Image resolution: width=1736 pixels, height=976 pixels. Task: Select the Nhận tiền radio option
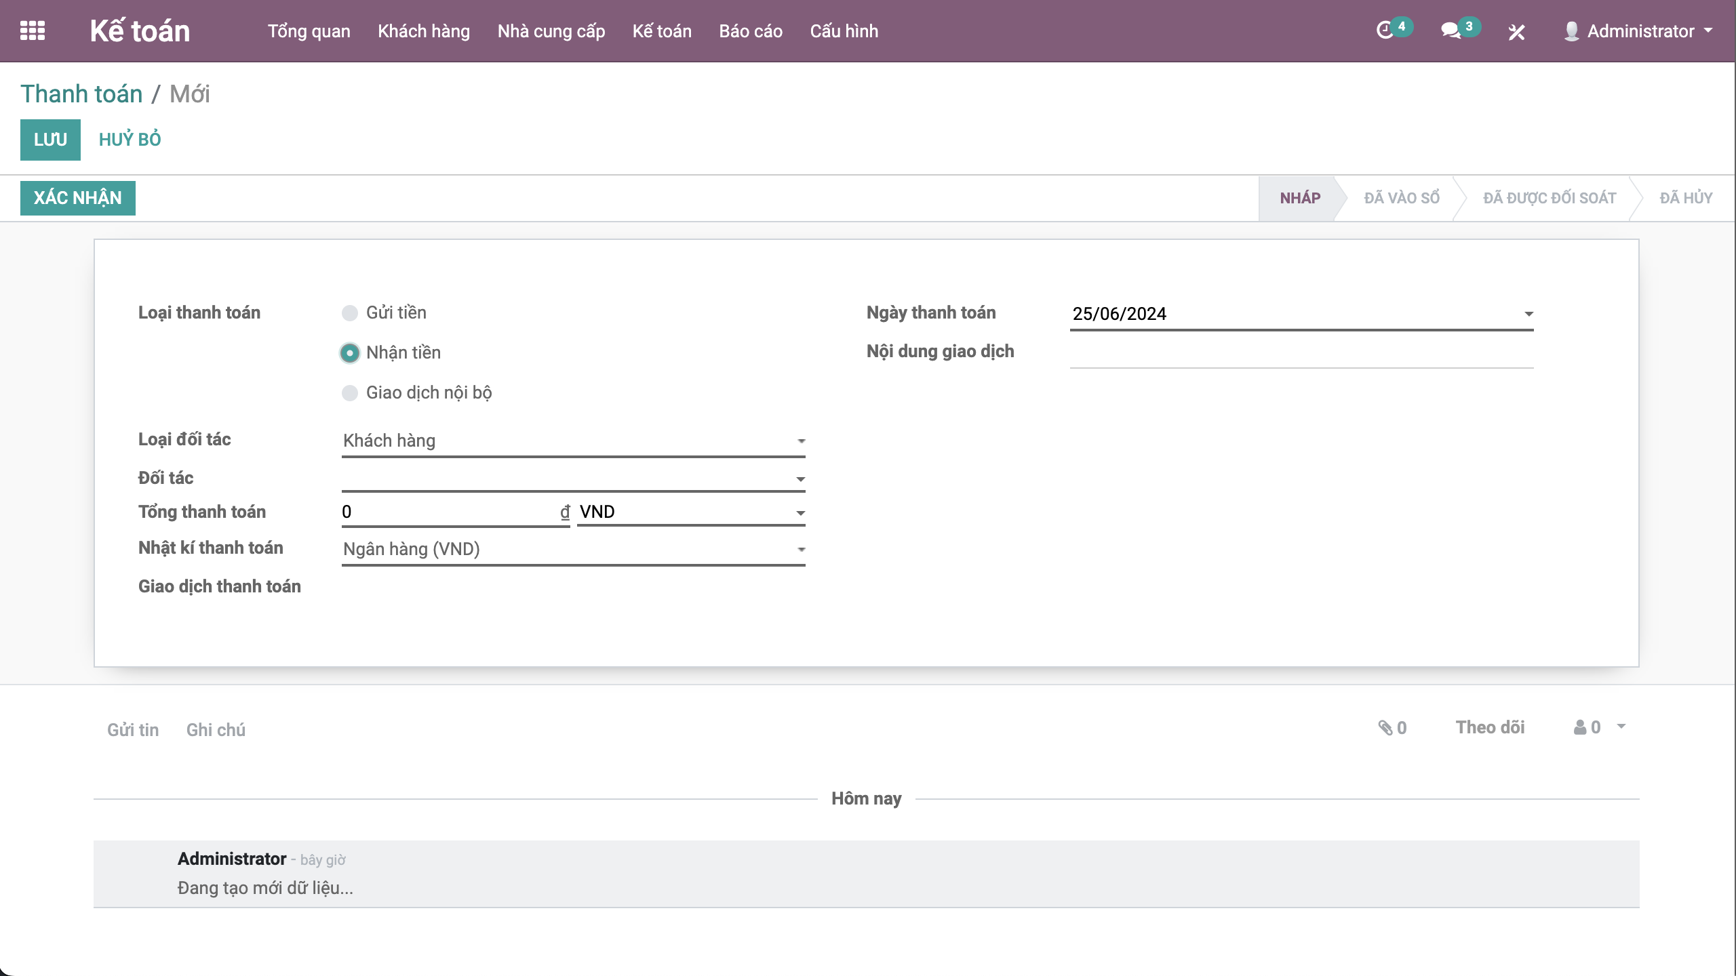(x=350, y=353)
